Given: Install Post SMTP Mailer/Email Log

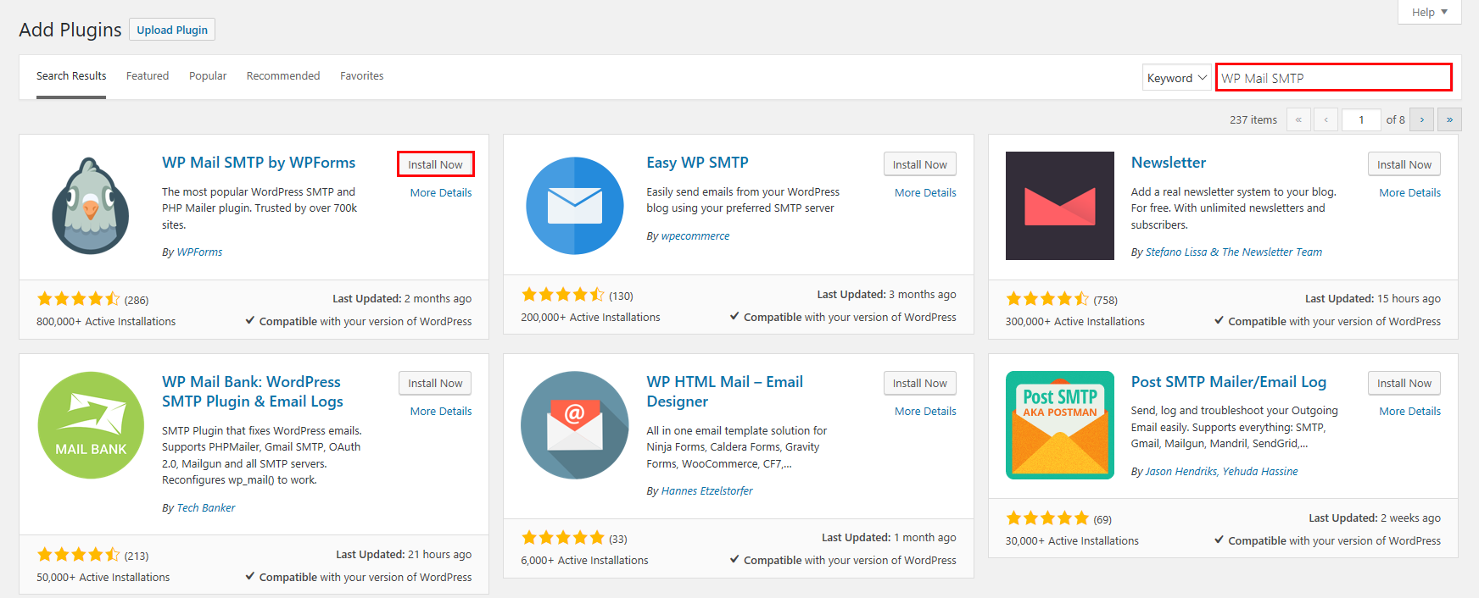Looking at the screenshot, I should [1404, 383].
